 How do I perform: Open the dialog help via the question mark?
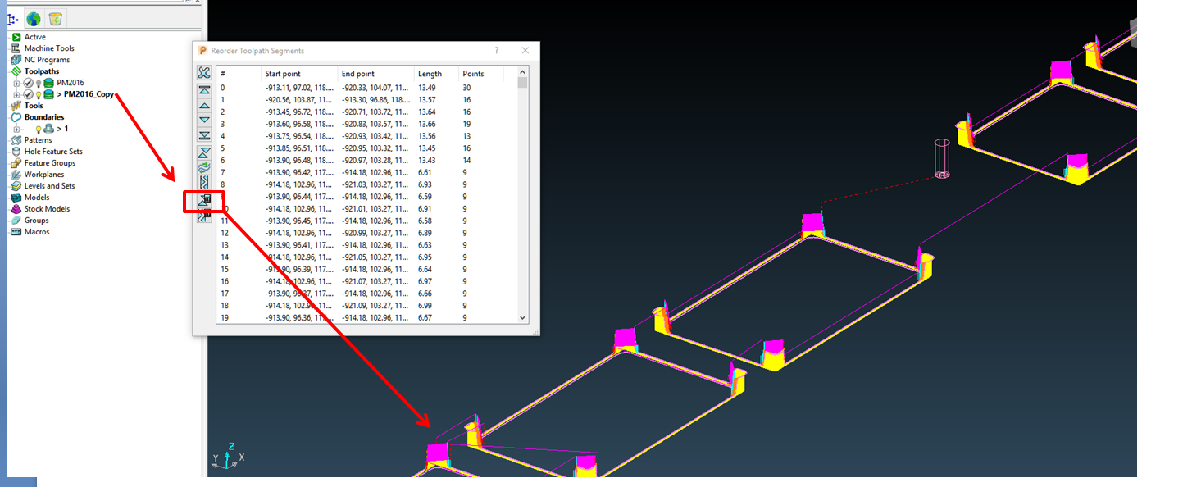pos(496,50)
